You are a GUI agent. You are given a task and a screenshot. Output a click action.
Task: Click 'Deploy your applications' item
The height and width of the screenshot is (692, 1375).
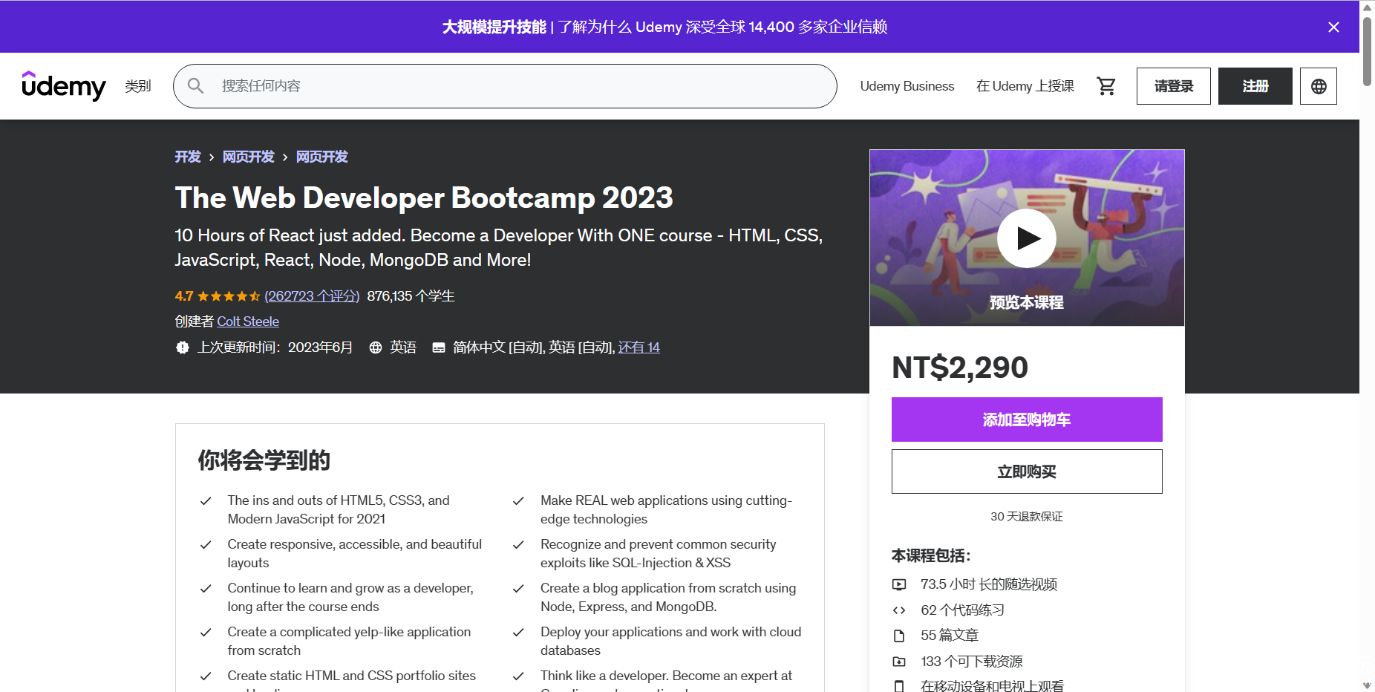point(671,641)
